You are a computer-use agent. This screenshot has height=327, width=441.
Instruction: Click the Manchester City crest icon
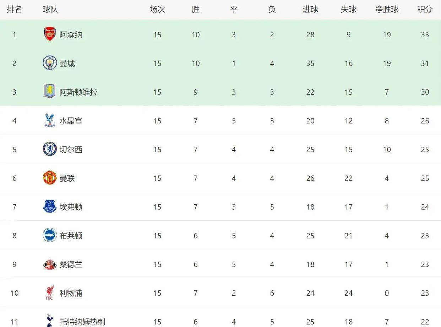pos(50,63)
